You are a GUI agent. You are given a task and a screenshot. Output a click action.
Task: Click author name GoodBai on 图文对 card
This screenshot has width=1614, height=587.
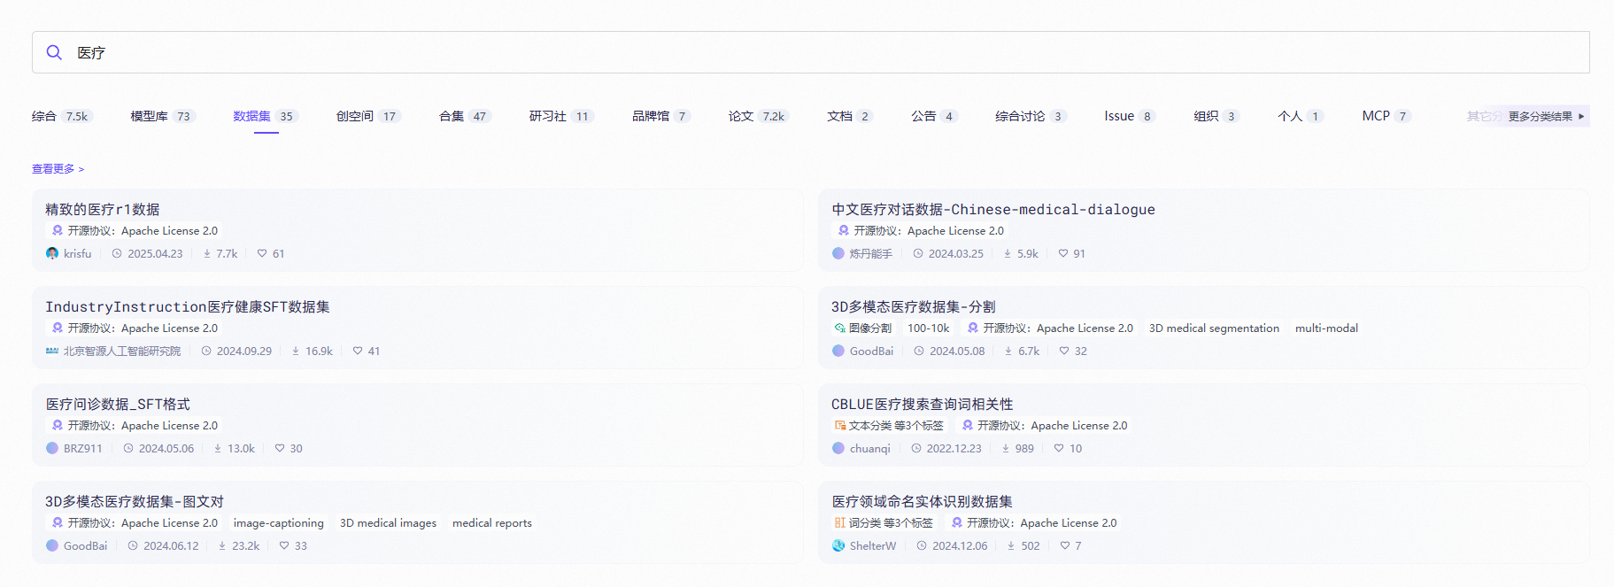tap(85, 545)
